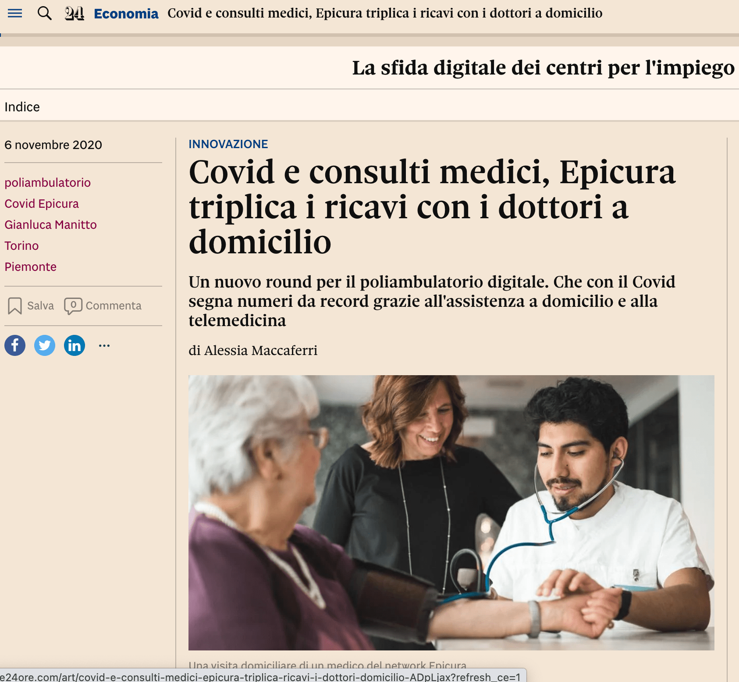Share the article on Twitter

point(45,345)
